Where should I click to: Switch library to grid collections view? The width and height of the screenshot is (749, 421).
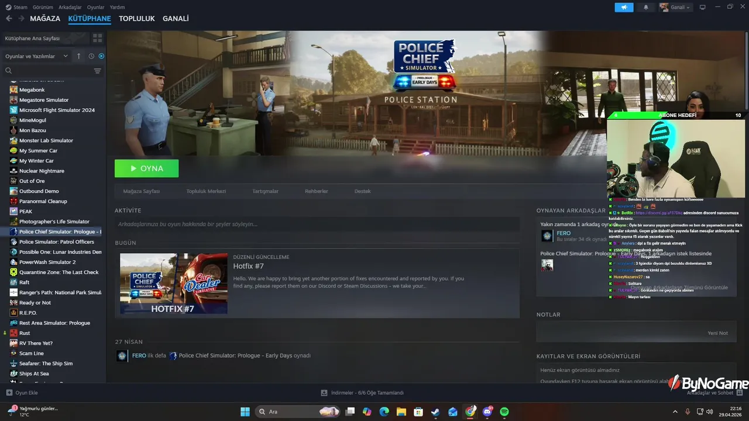[x=97, y=38]
